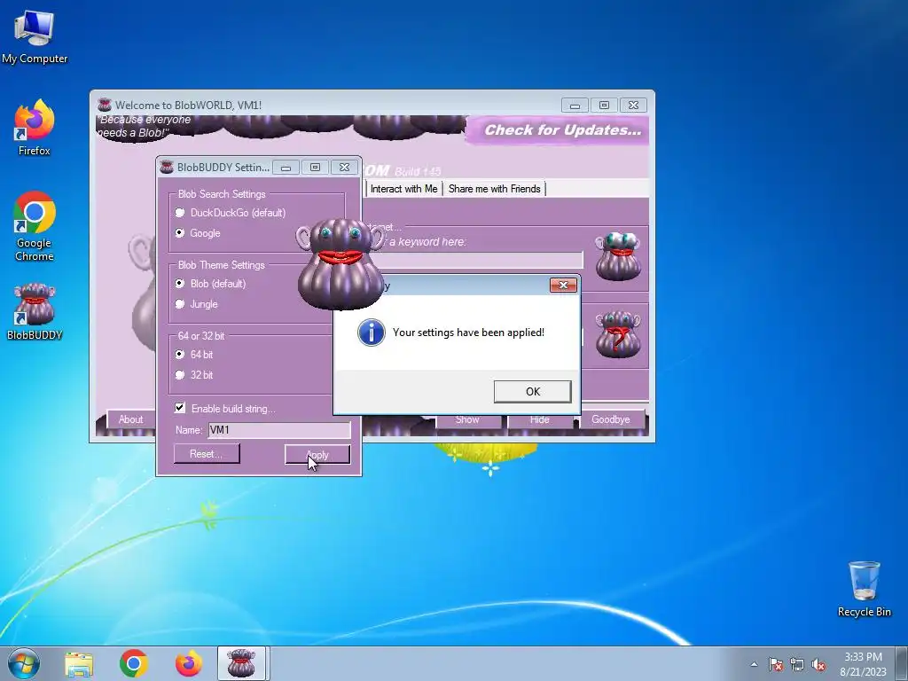Screen dimensions: 908x681
Task: Click the blob icon with bulging eyes
Action: tap(618, 256)
